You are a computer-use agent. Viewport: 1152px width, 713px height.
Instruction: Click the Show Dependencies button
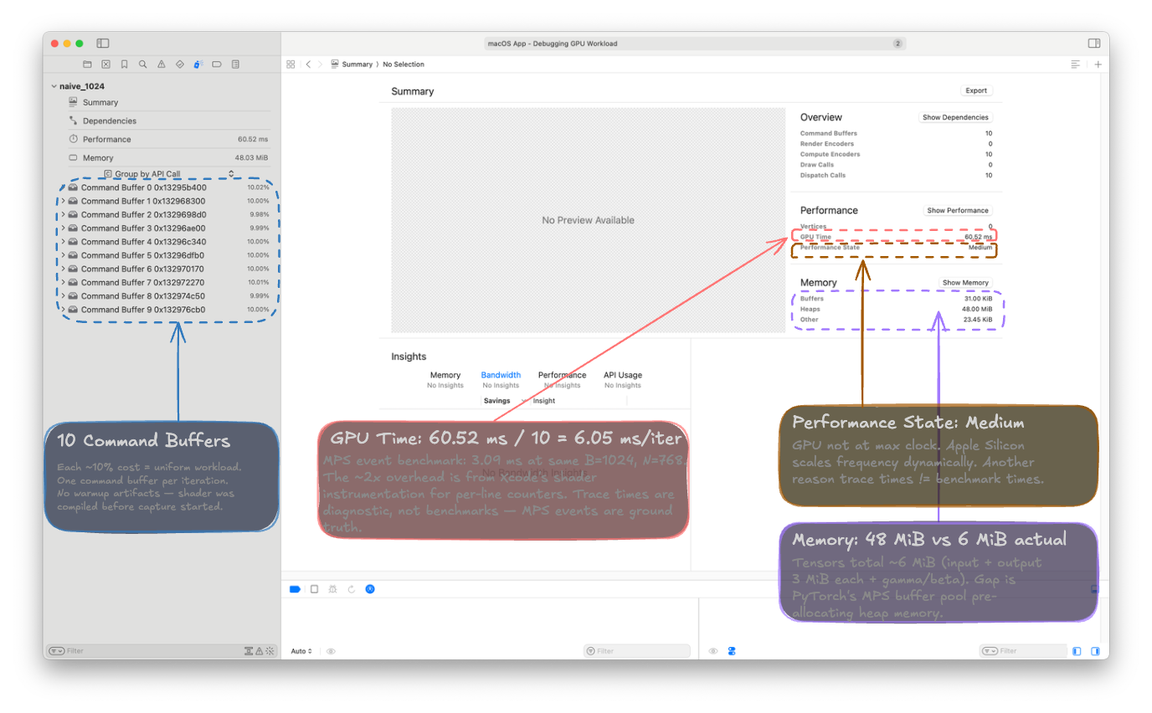pos(955,117)
